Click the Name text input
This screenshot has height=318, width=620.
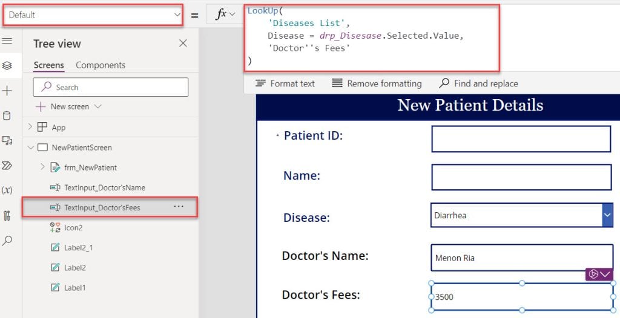click(x=521, y=177)
